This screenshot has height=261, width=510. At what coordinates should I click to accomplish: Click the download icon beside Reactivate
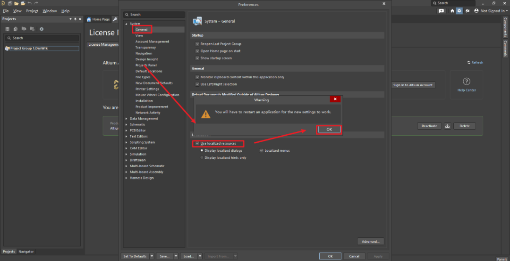tap(448, 126)
